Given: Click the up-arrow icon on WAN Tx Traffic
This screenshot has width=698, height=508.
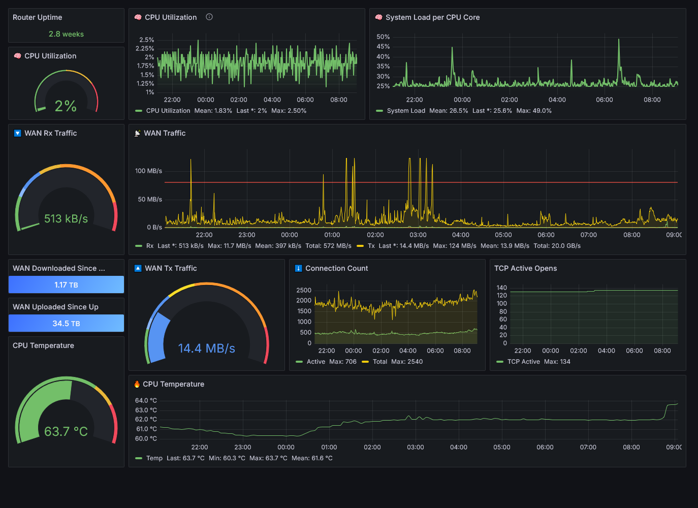Looking at the screenshot, I should (138, 268).
